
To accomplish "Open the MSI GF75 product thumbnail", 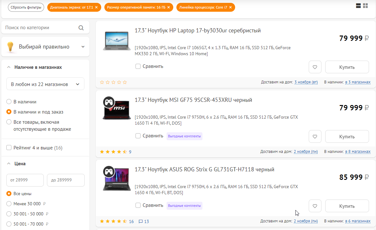I will pyautogui.click(x=117, y=110).
